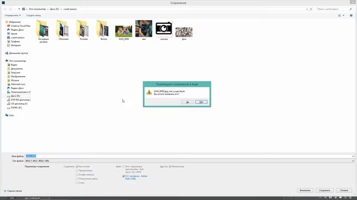Click the Отмена button

pos(344,190)
